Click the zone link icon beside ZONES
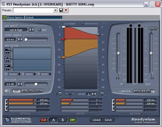162x127 pixels. (70, 94)
